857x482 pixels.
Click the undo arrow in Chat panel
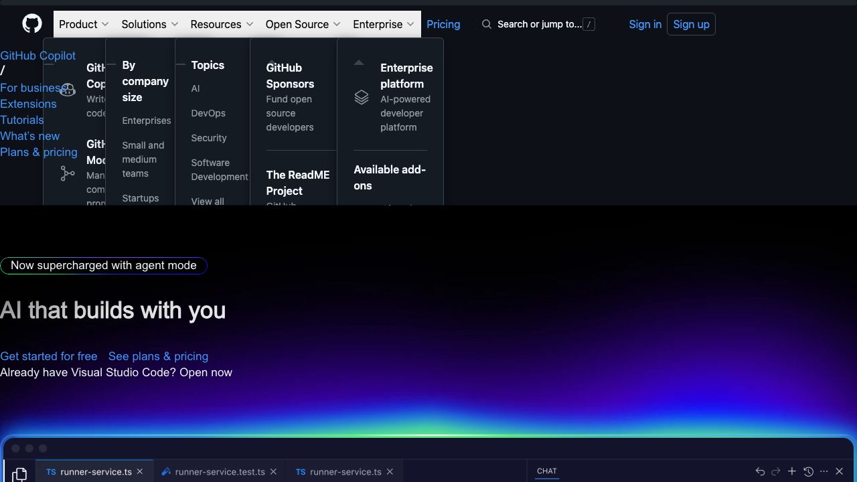[760, 471]
